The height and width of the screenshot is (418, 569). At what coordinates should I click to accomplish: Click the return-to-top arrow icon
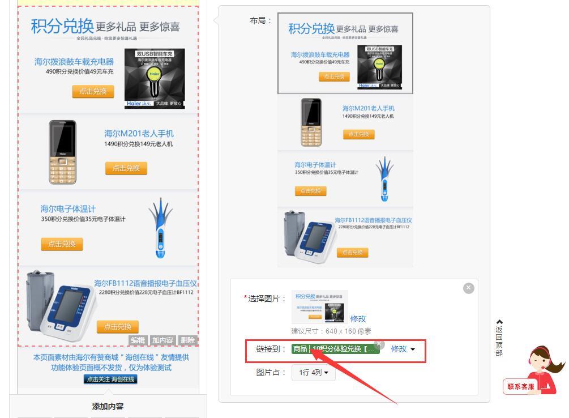[x=499, y=322]
